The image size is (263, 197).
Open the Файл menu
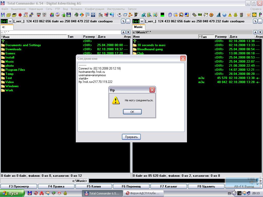click(x=5, y=9)
